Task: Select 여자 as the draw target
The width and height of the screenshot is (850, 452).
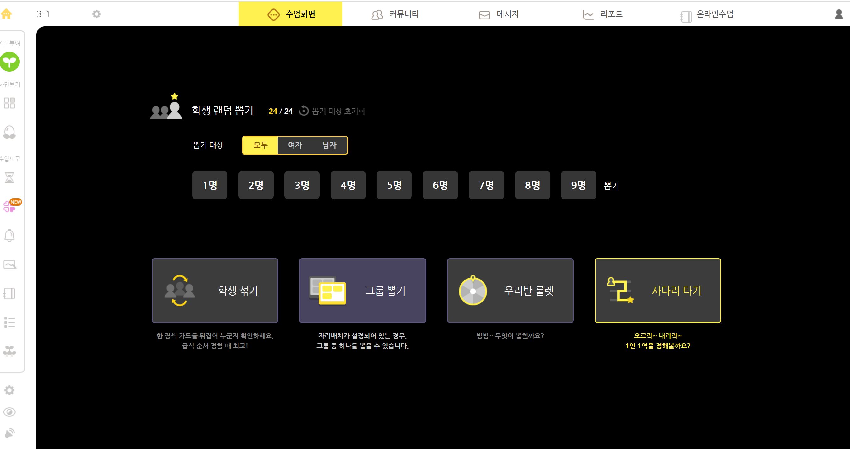Action: pyautogui.click(x=295, y=145)
